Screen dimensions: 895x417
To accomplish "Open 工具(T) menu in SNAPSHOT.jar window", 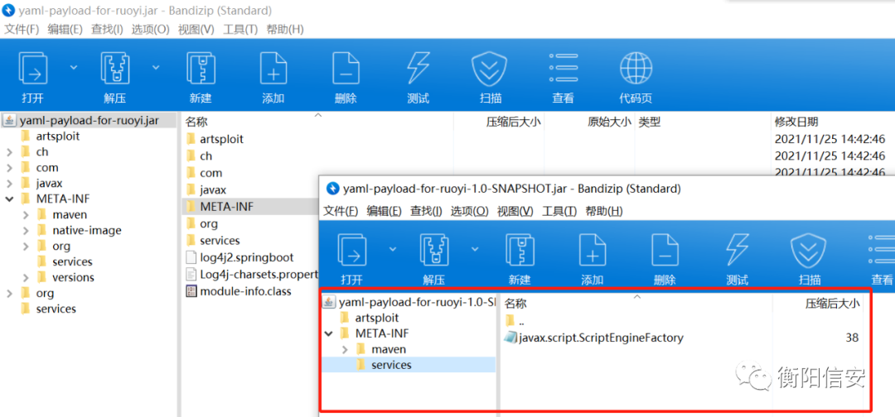I will tap(559, 211).
